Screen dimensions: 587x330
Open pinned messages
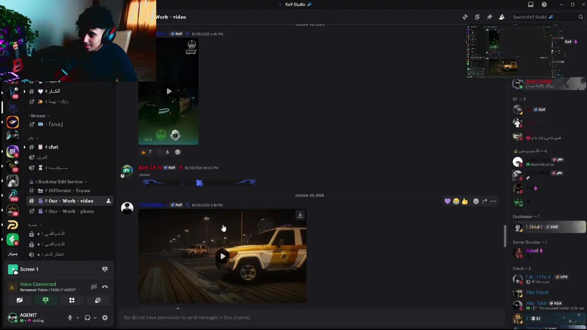pos(489,17)
